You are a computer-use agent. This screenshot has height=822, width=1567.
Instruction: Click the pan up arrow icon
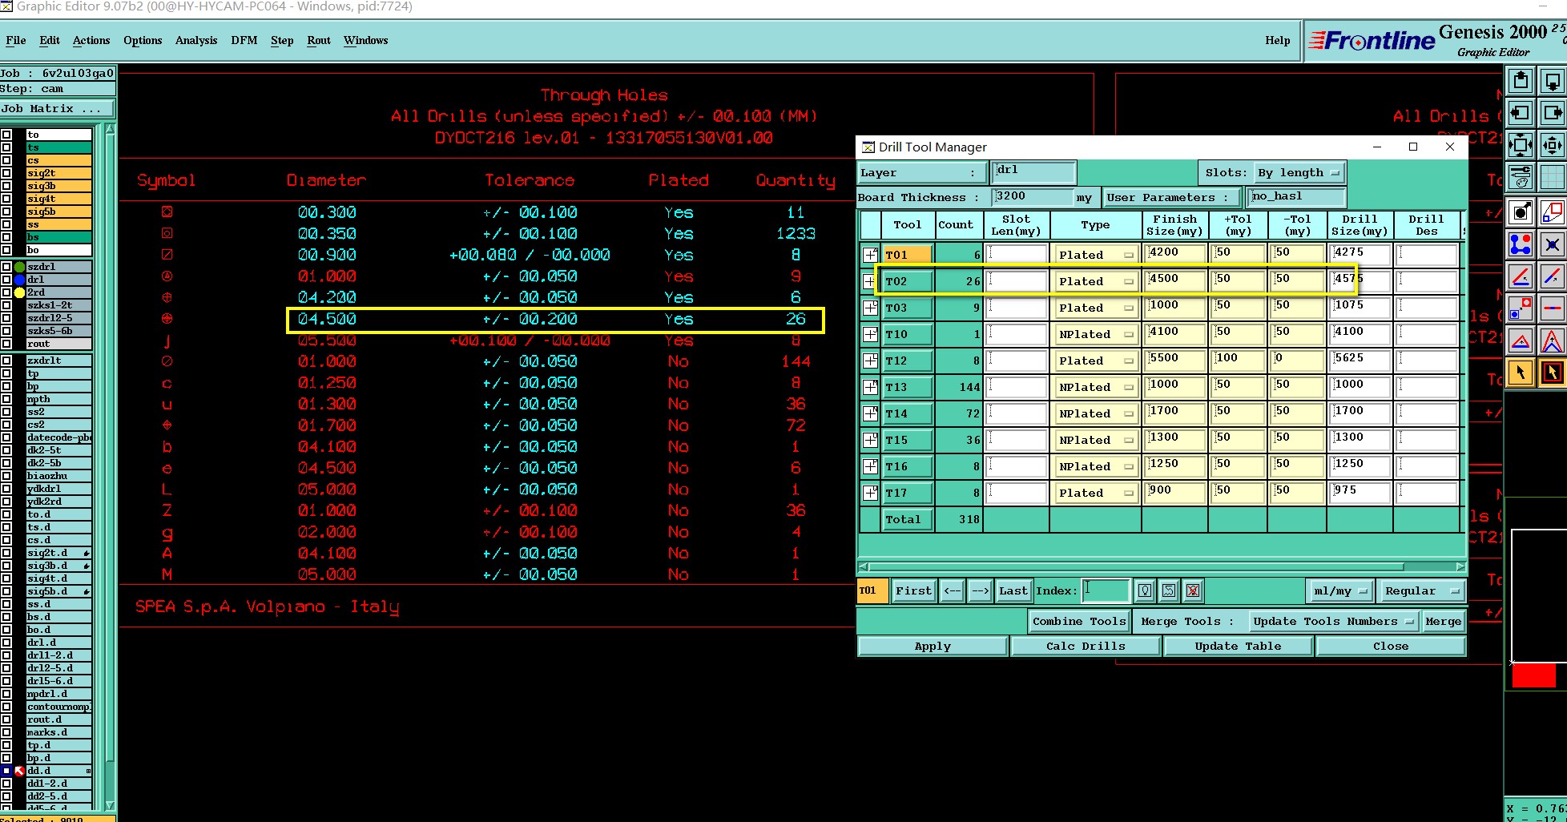(1521, 81)
